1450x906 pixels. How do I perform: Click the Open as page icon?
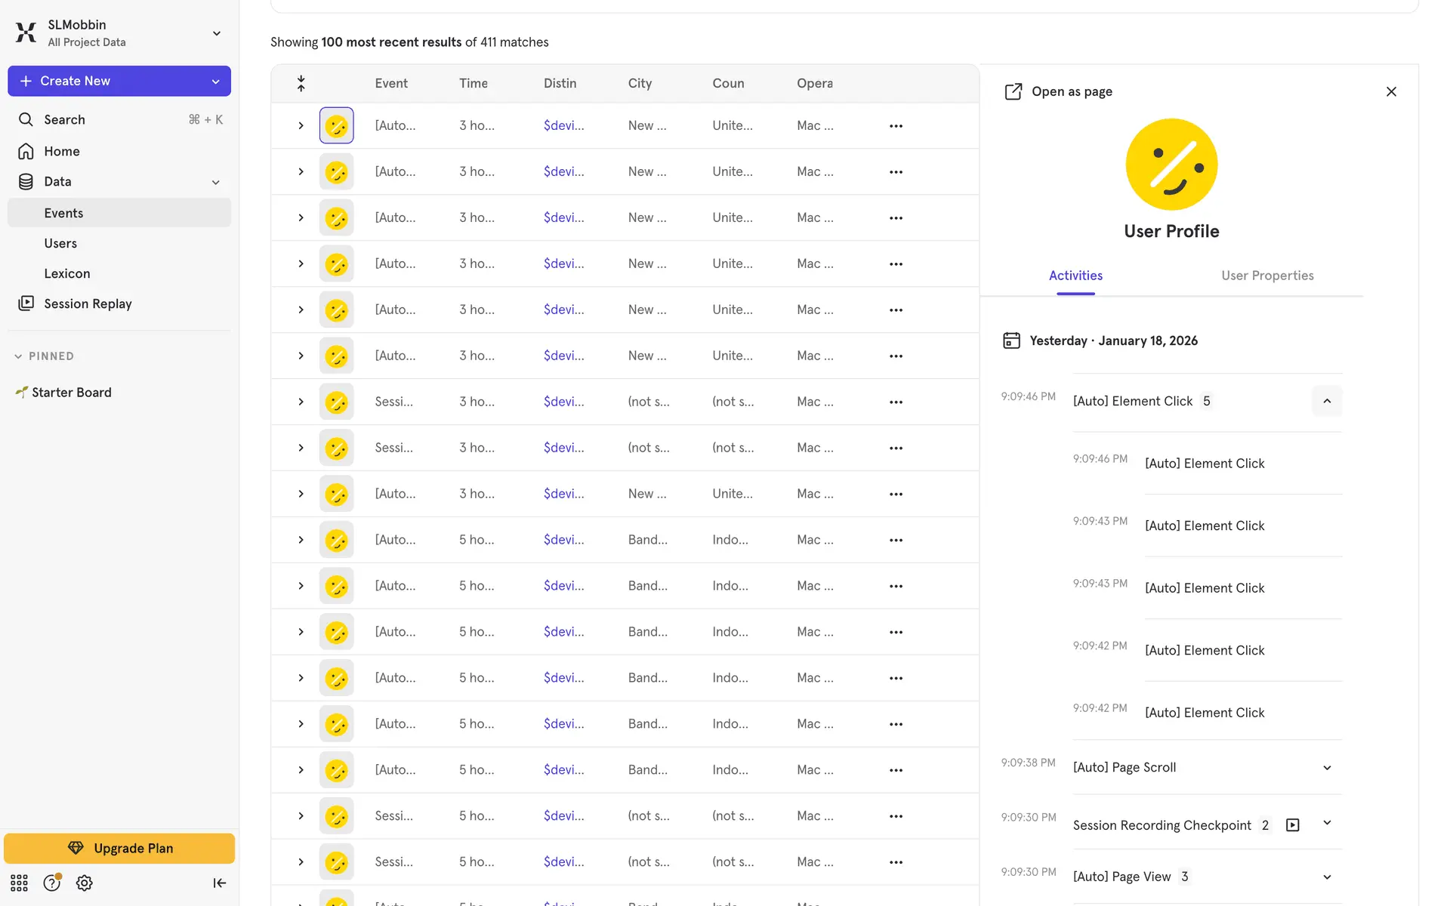coord(1013,91)
